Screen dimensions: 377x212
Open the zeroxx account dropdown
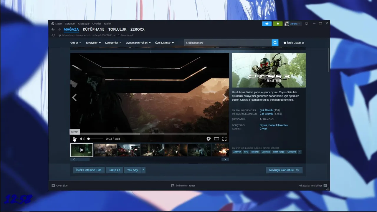[295, 24]
